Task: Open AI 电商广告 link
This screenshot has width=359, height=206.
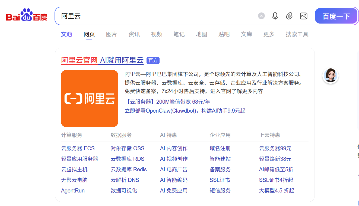Action: point(174,169)
